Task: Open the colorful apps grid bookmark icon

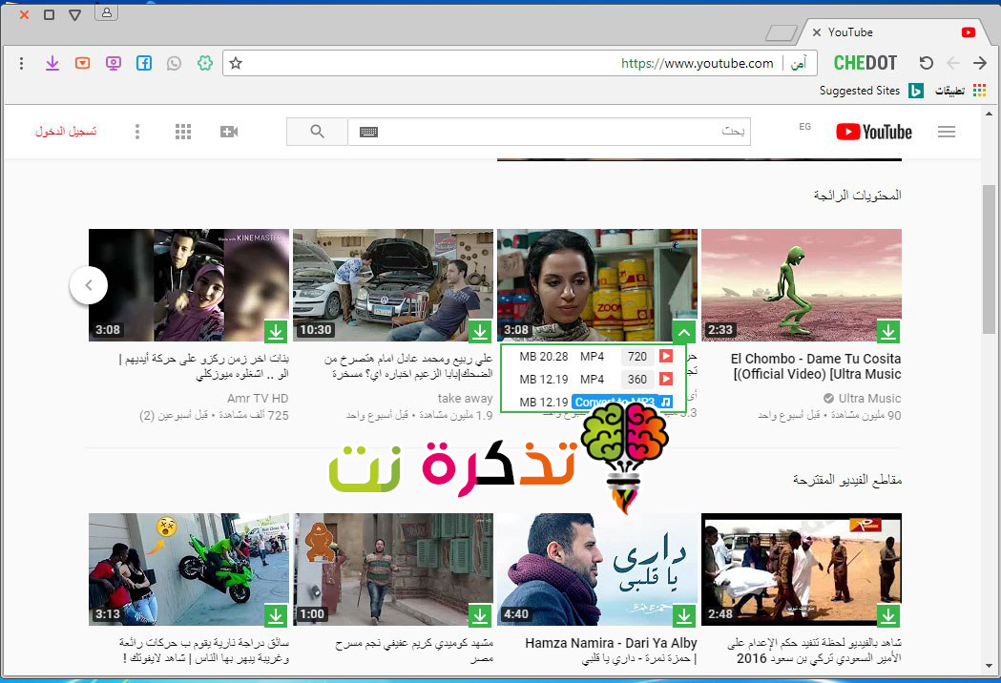Action: click(x=980, y=90)
